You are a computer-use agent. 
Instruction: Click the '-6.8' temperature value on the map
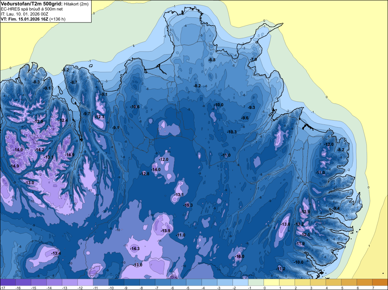pos(212,60)
